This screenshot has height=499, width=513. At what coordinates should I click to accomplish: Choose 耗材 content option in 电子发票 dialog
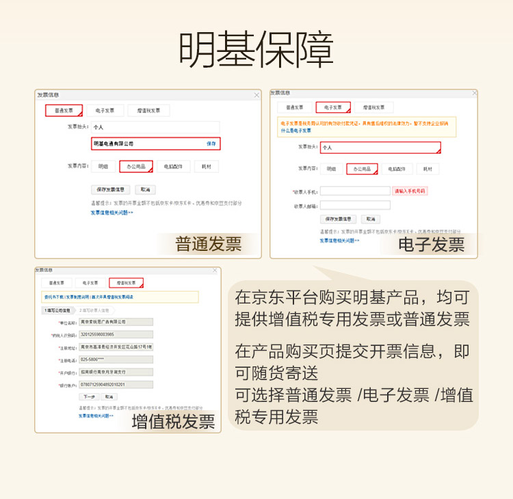(428, 169)
